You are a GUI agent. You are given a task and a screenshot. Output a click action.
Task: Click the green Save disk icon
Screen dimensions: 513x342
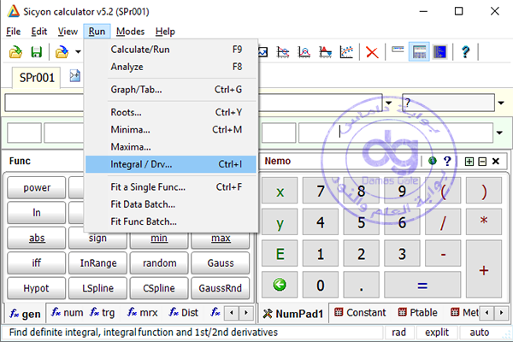pos(36,52)
